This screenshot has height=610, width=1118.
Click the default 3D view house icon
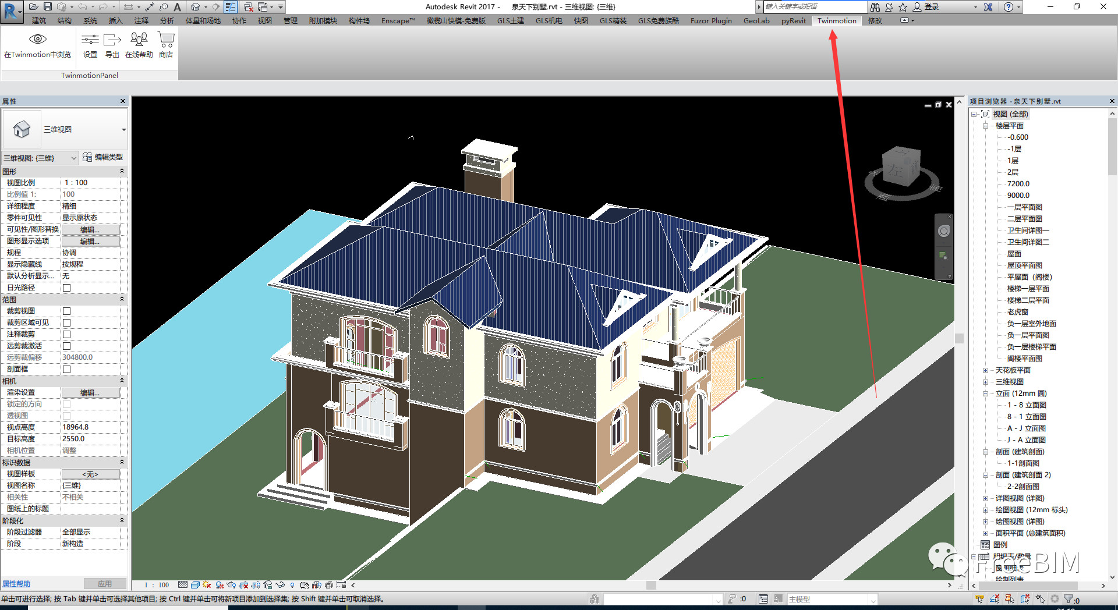(x=195, y=6)
